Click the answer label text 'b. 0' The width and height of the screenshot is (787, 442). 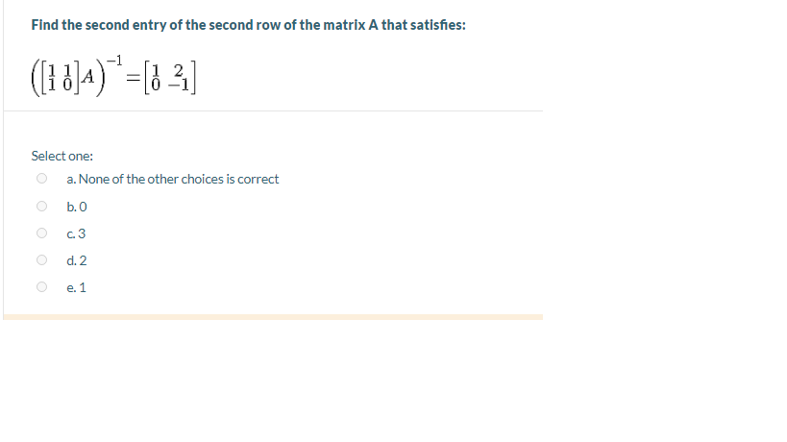point(76,207)
